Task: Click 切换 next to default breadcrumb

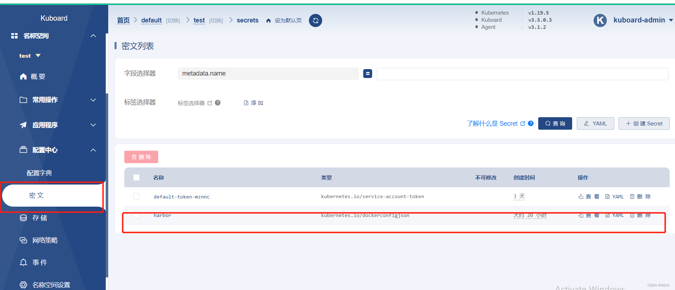Action: click(x=173, y=21)
